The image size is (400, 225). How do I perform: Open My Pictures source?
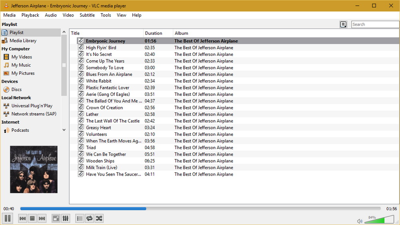point(31,73)
